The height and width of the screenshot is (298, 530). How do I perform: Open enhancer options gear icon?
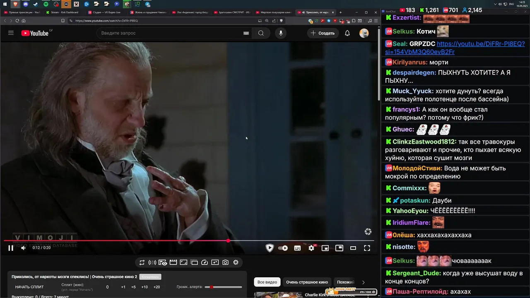tap(236, 262)
